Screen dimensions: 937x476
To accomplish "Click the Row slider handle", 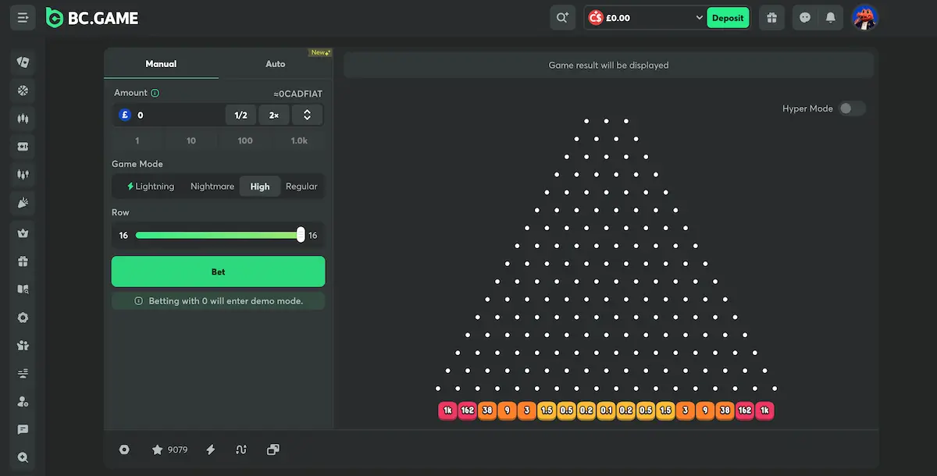I will click(x=301, y=235).
